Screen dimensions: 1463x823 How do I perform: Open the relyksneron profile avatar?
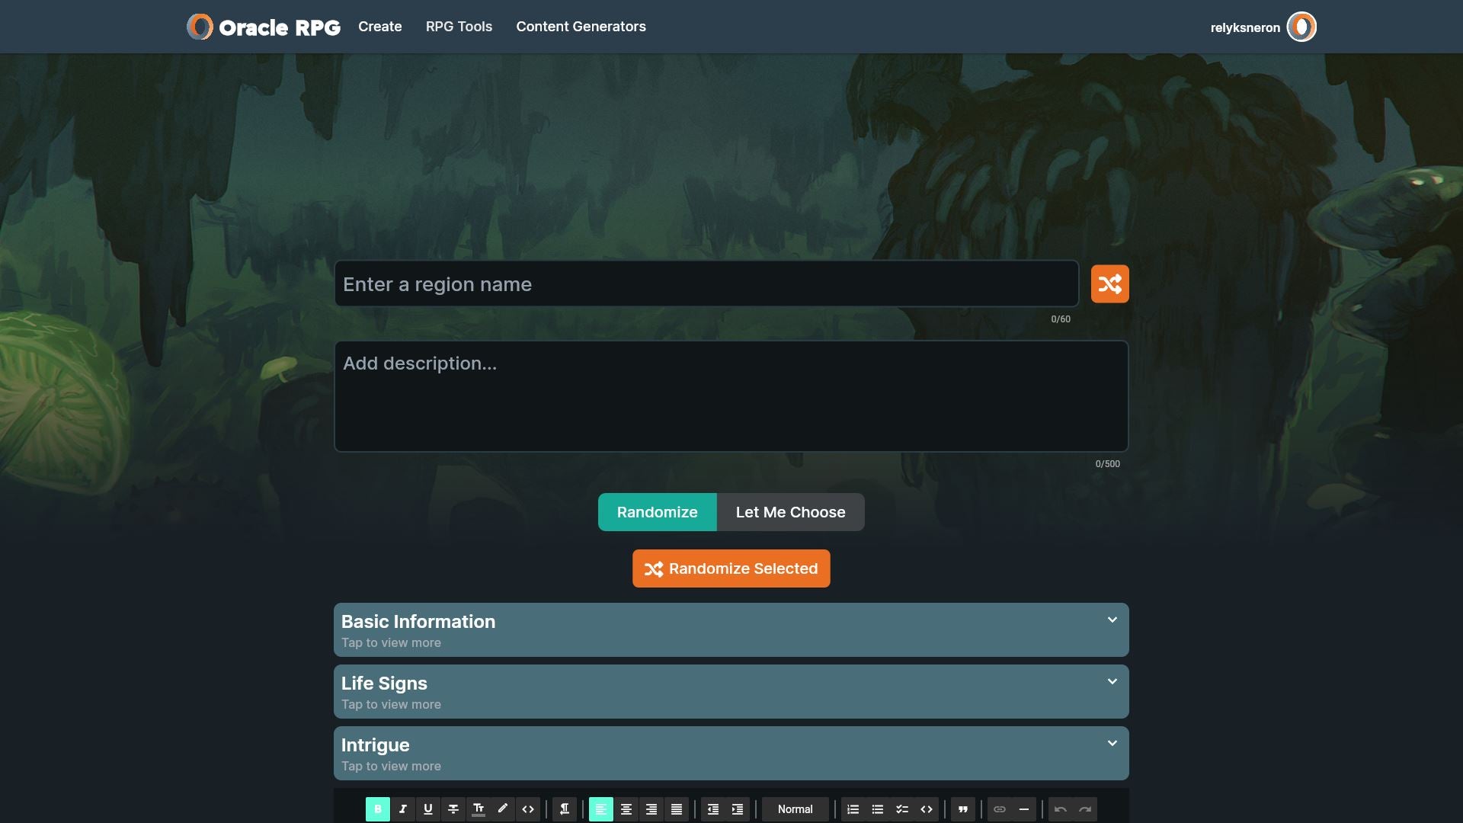point(1301,27)
